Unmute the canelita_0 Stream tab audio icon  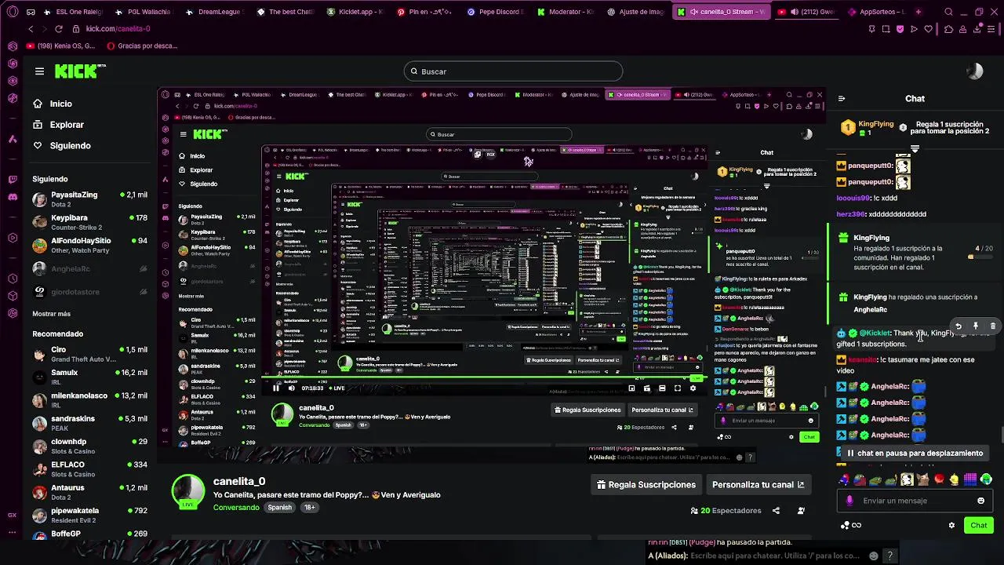(x=693, y=12)
